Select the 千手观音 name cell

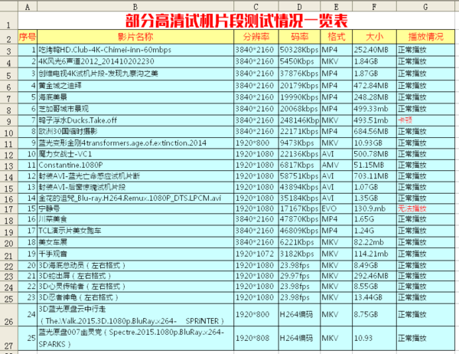click(135, 254)
